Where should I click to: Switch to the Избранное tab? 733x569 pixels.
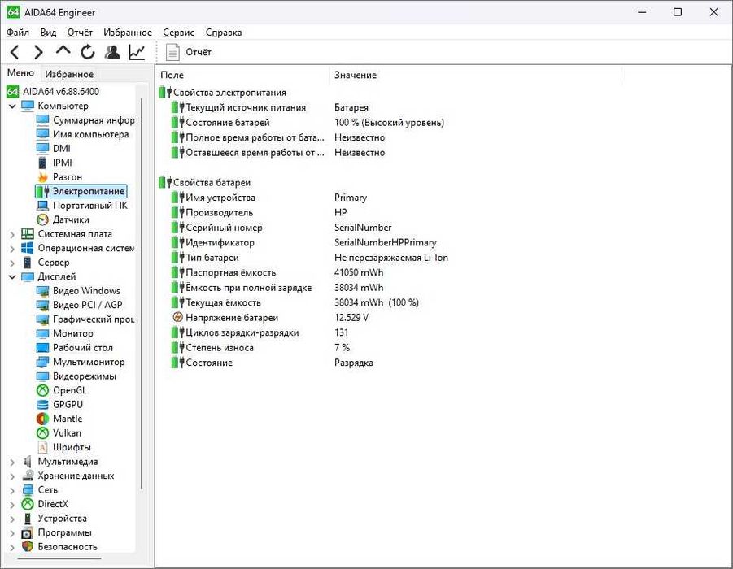coord(68,74)
